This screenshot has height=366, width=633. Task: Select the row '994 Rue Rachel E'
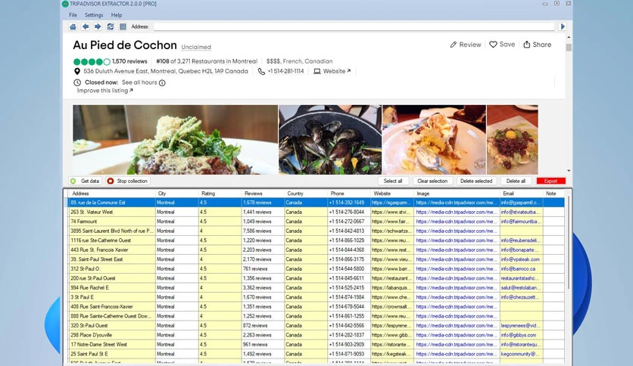point(316,288)
